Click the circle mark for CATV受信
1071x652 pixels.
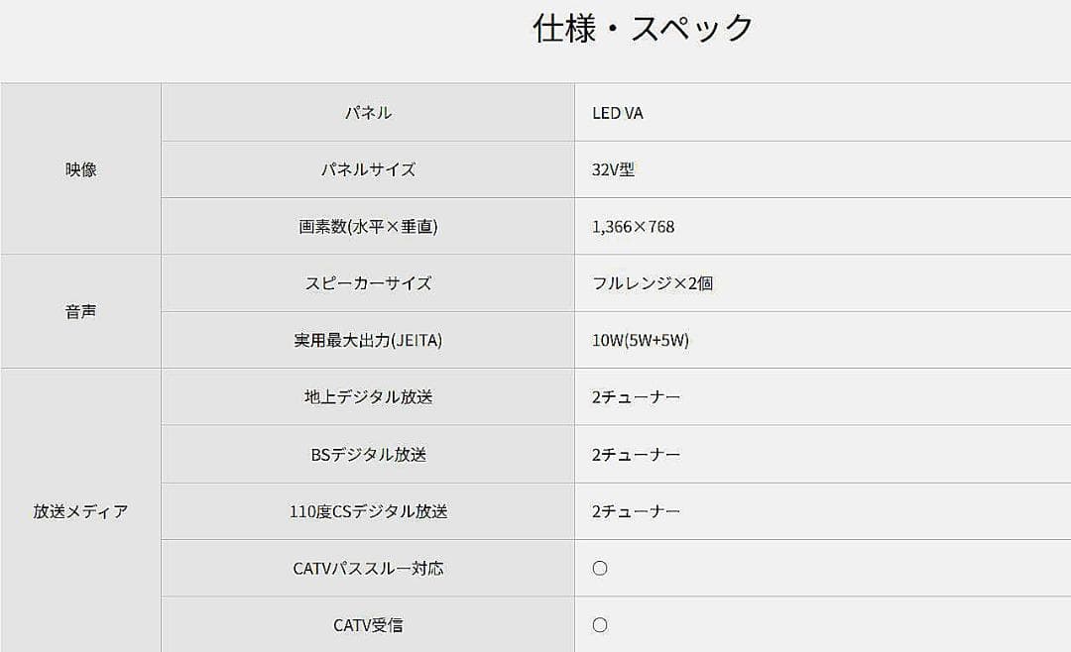pyautogui.click(x=599, y=625)
